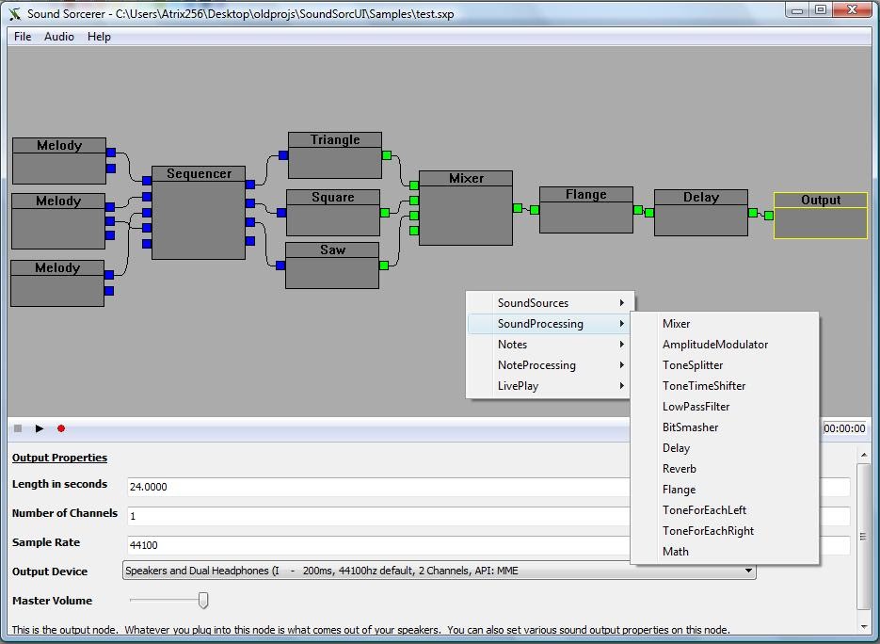Viewport: 880px width, 644px height.
Task: Click the stop playback button
Action: [x=18, y=428]
